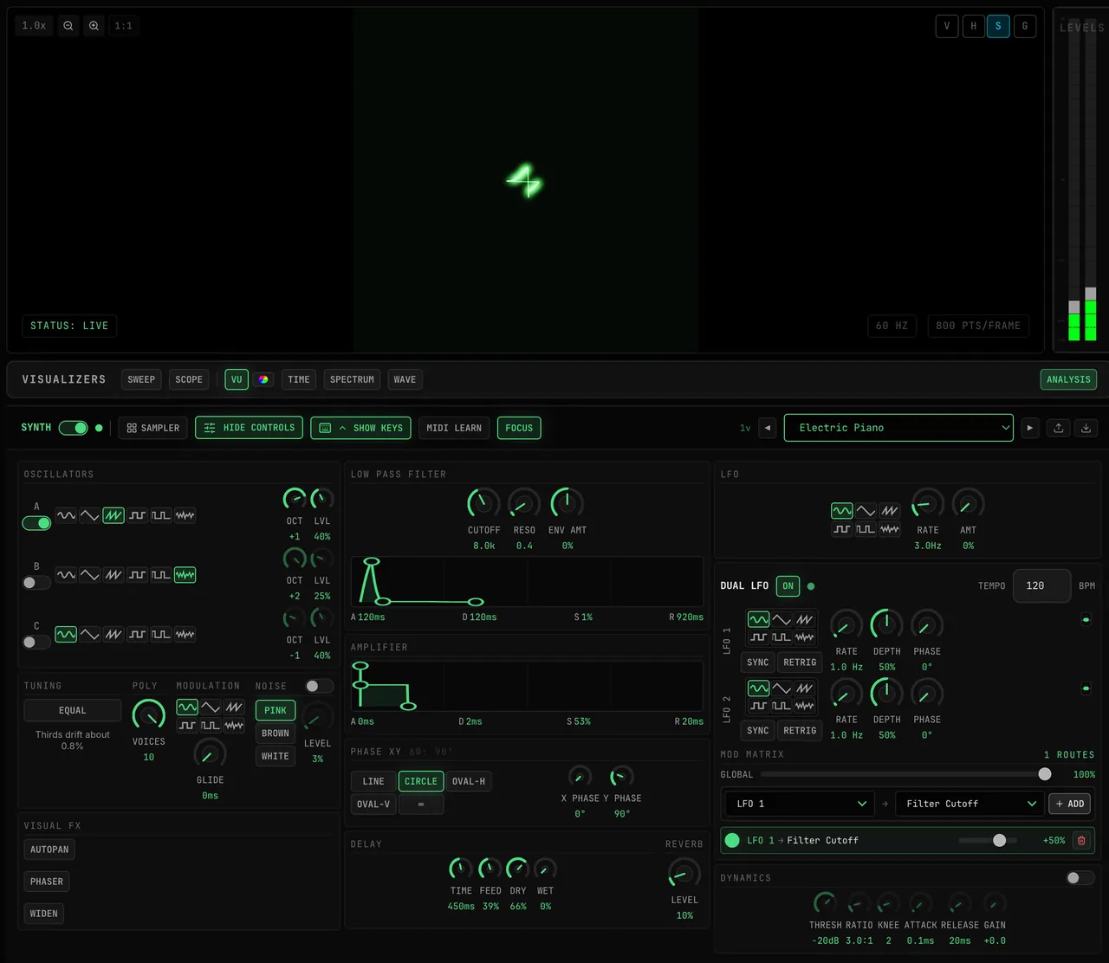The width and height of the screenshot is (1109, 963).
Task: Go to the previous preset
Action: [767, 428]
